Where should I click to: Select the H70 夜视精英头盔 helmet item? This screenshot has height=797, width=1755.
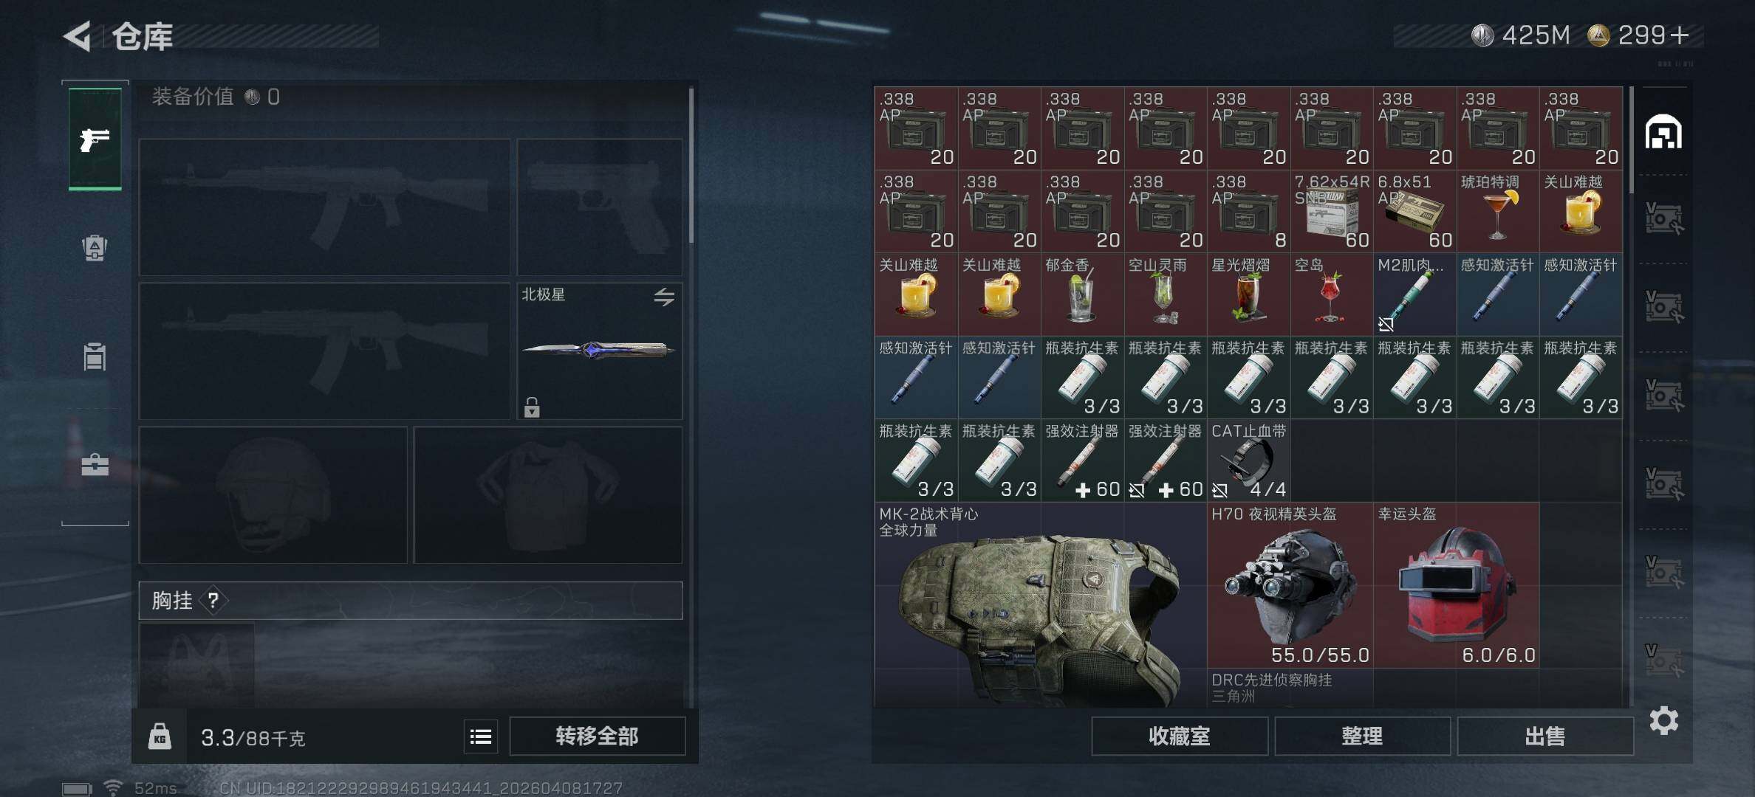click(x=1290, y=586)
